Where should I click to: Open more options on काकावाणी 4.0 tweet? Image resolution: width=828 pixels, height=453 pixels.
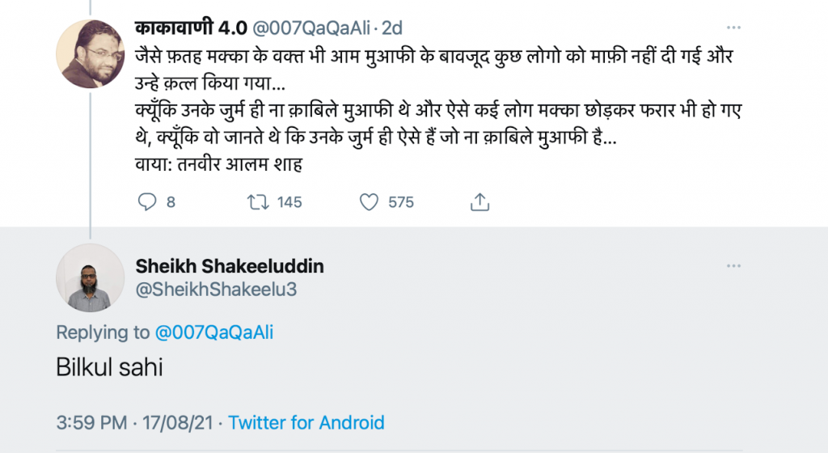(733, 28)
